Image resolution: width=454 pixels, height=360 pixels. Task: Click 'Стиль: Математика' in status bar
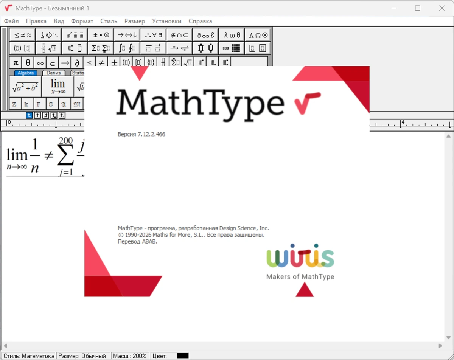[29, 356]
